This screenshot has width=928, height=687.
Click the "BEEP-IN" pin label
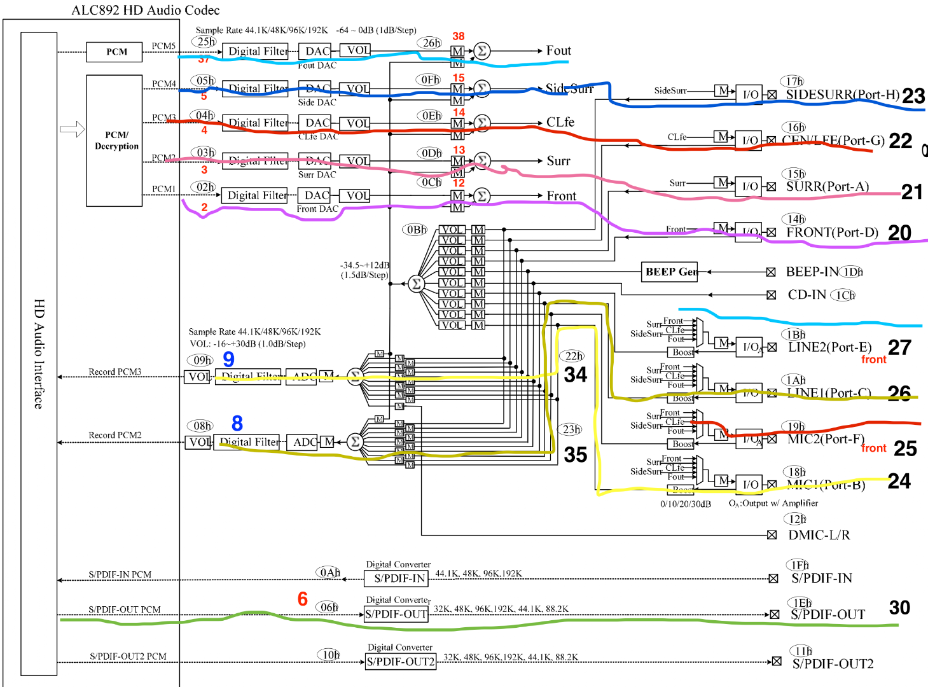click(812, 272)
